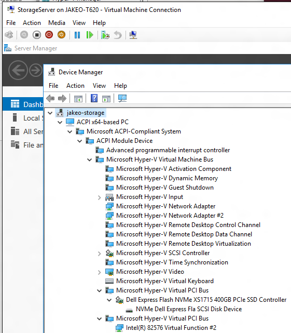Expand Microsoft Hyper-V Input node
The height and width of the screenshot is (333, 291).
click(x=99, y=197)
